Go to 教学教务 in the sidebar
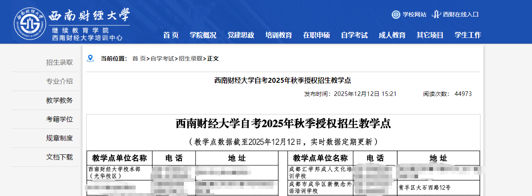Viewport: 532px width, 196px height. [59, 100]
